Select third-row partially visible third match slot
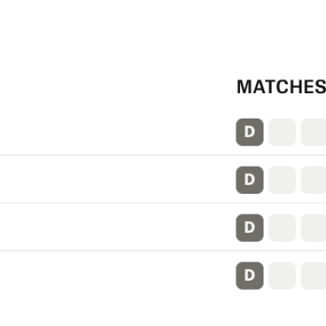The height and width of the screenshot is (326, 326). [x=313, y=228]
